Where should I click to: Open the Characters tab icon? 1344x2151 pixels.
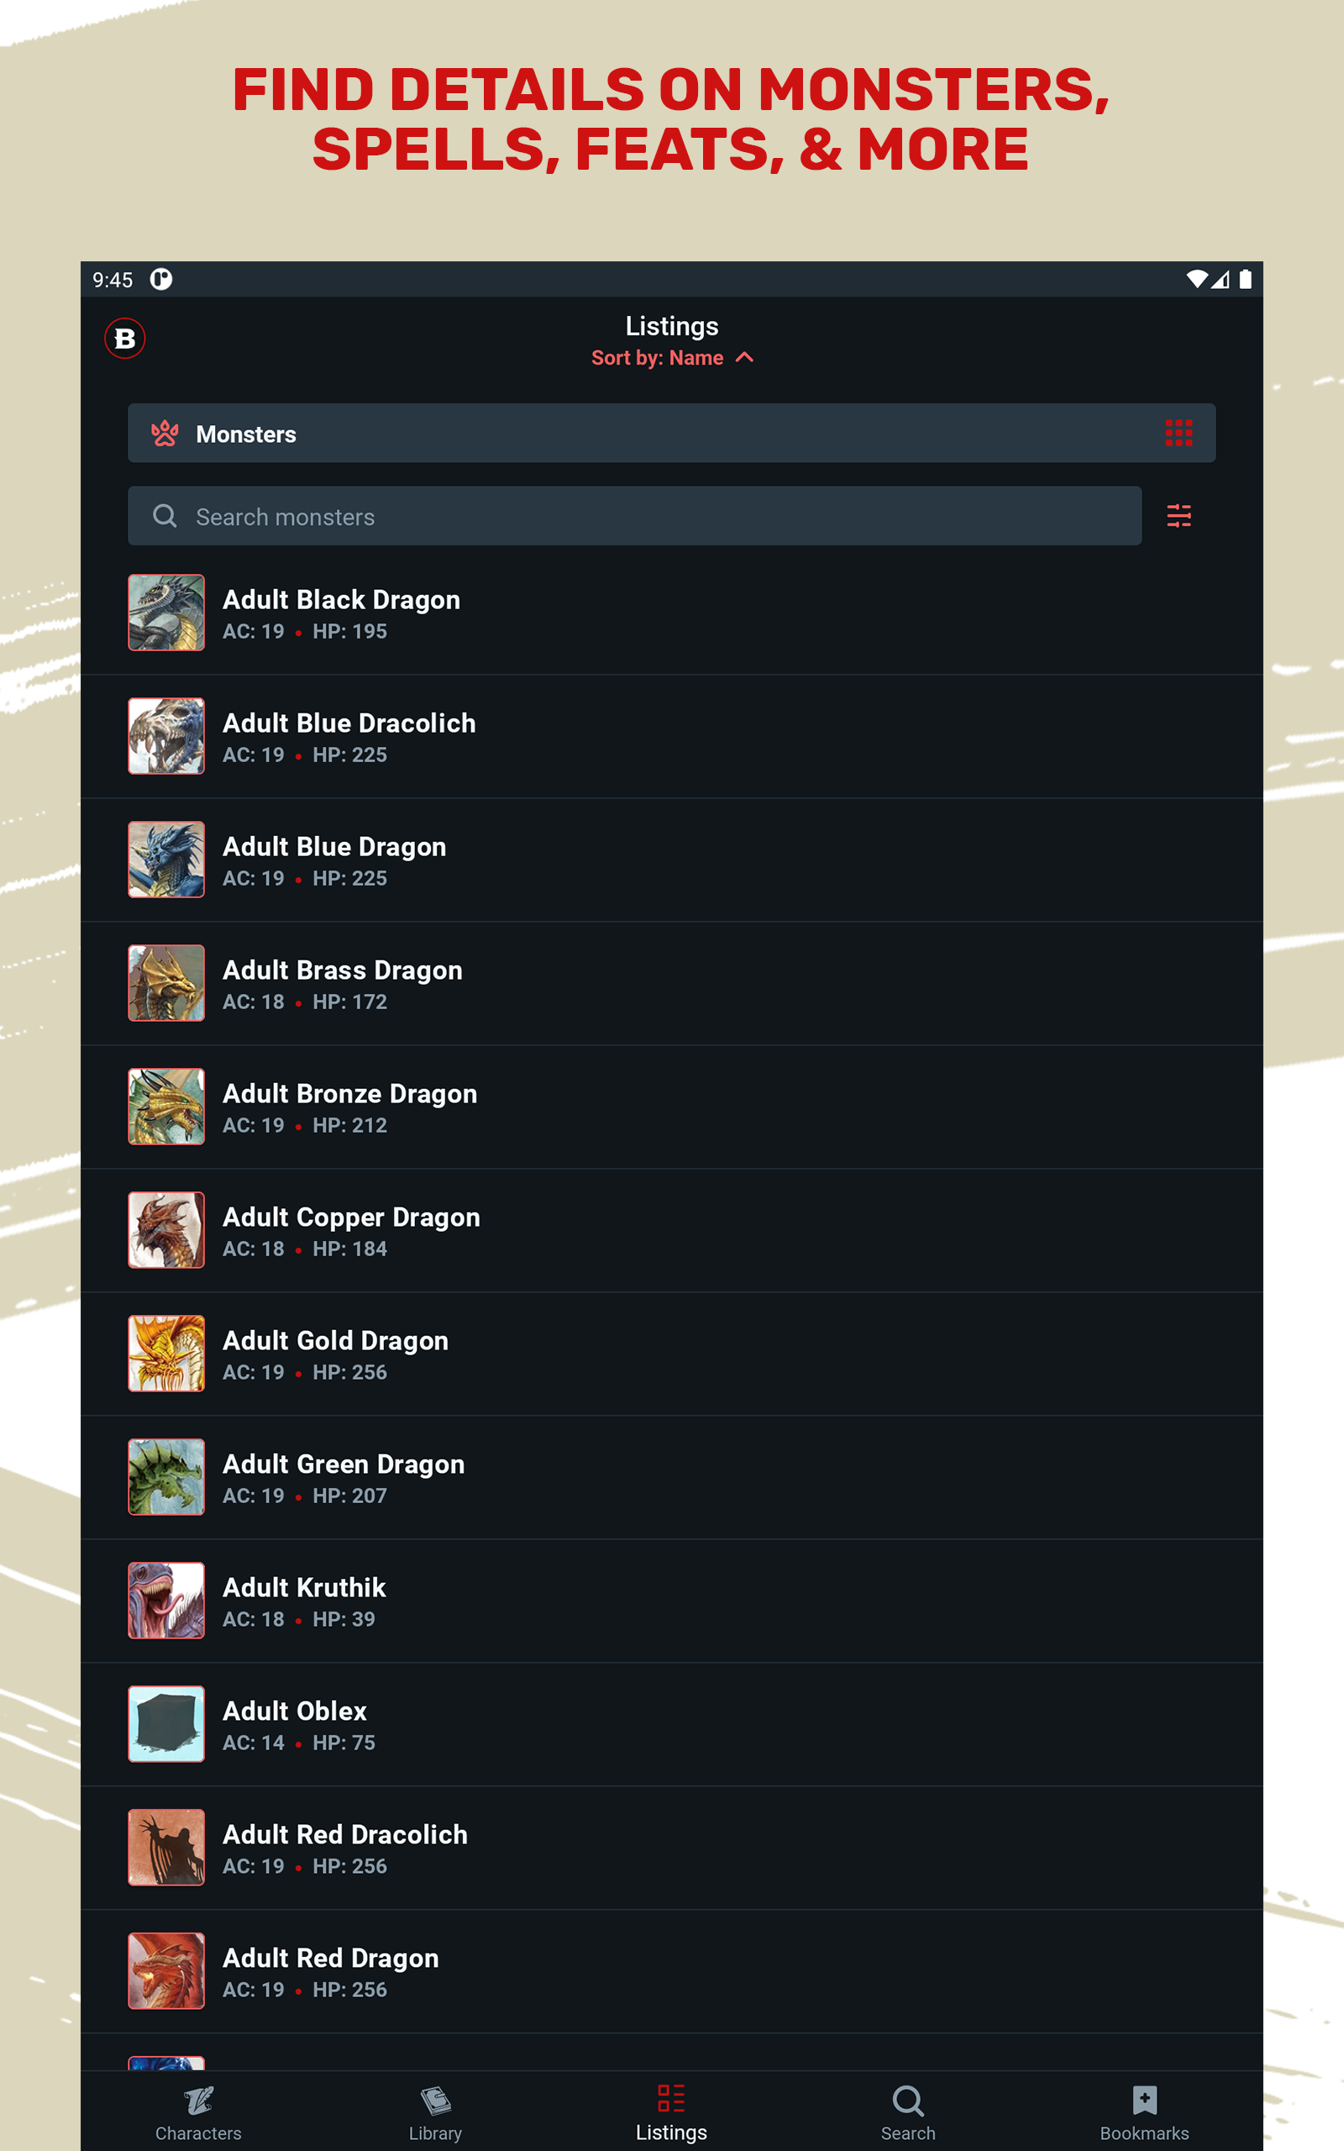click(x=198, y=2101)
